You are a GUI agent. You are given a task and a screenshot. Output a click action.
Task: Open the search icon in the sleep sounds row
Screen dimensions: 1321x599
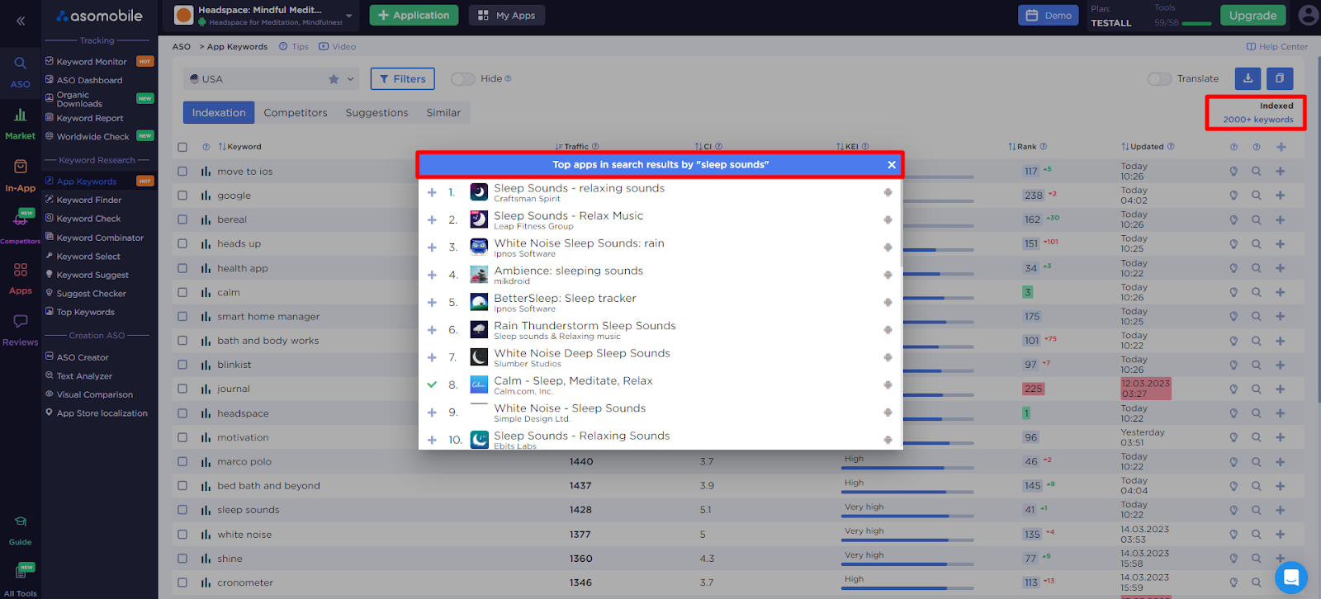[1256, 510]
